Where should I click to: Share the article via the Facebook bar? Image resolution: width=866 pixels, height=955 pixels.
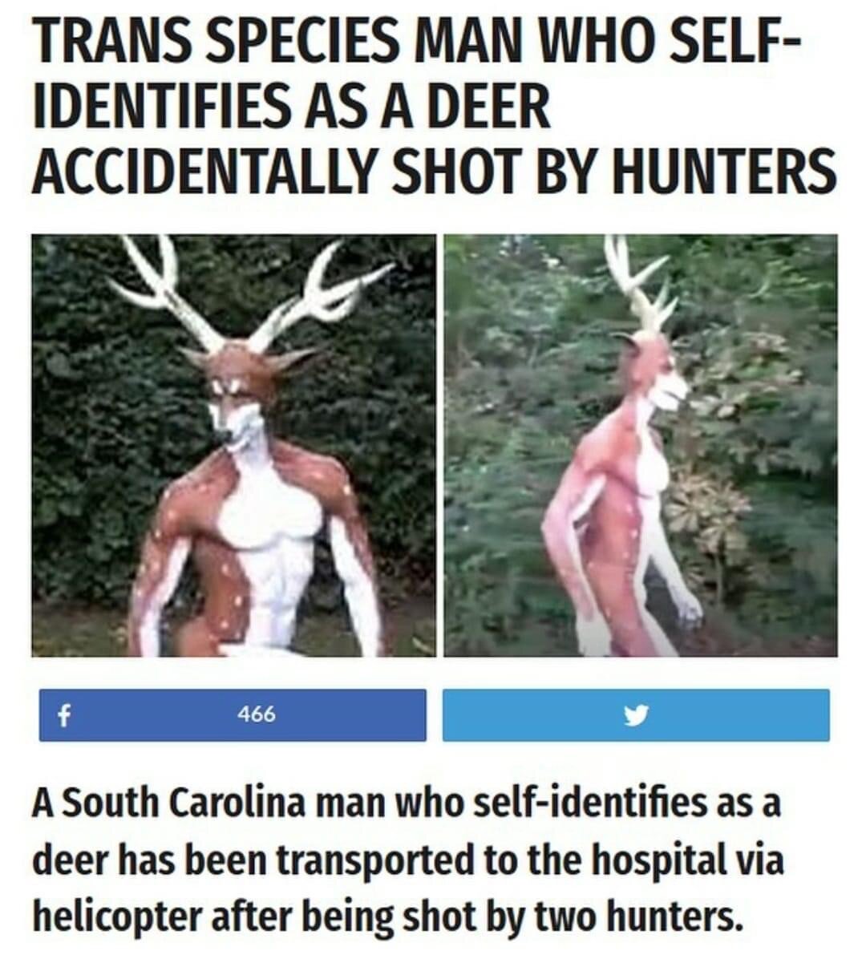point(233,715)
